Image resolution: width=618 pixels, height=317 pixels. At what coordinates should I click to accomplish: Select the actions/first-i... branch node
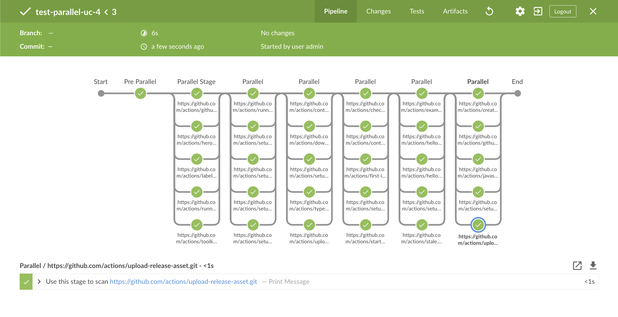pos(366,159)
